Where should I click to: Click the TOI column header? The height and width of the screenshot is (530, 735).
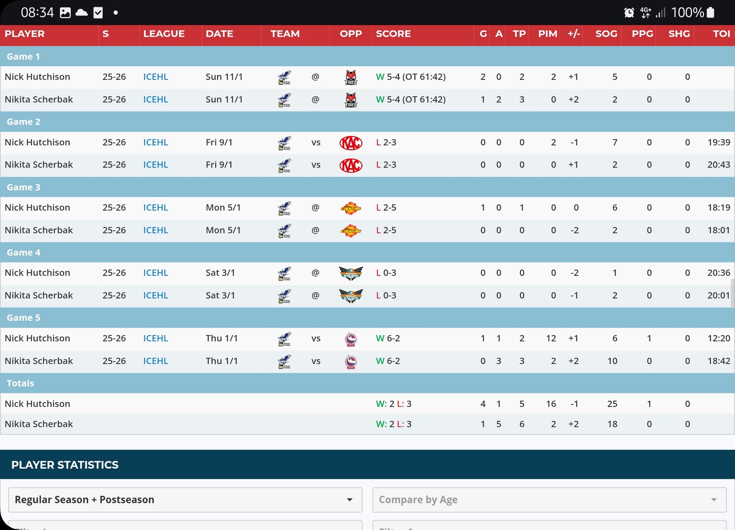[721, 34]
